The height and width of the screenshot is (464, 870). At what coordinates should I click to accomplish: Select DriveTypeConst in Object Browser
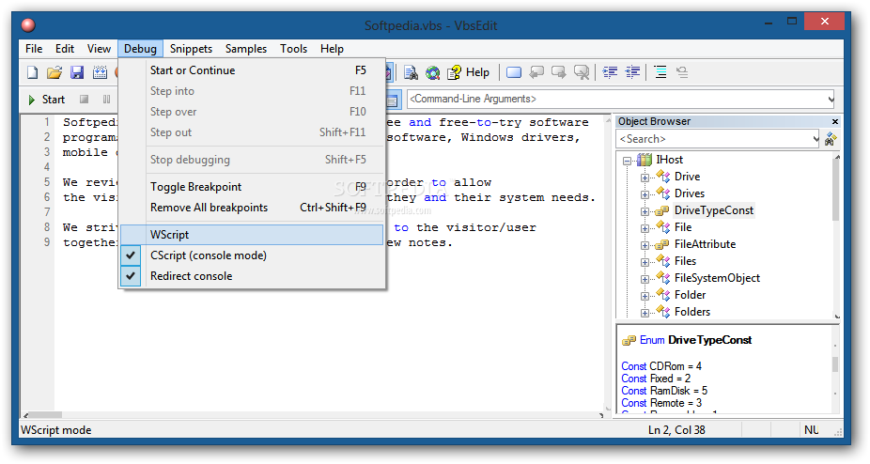713,210
